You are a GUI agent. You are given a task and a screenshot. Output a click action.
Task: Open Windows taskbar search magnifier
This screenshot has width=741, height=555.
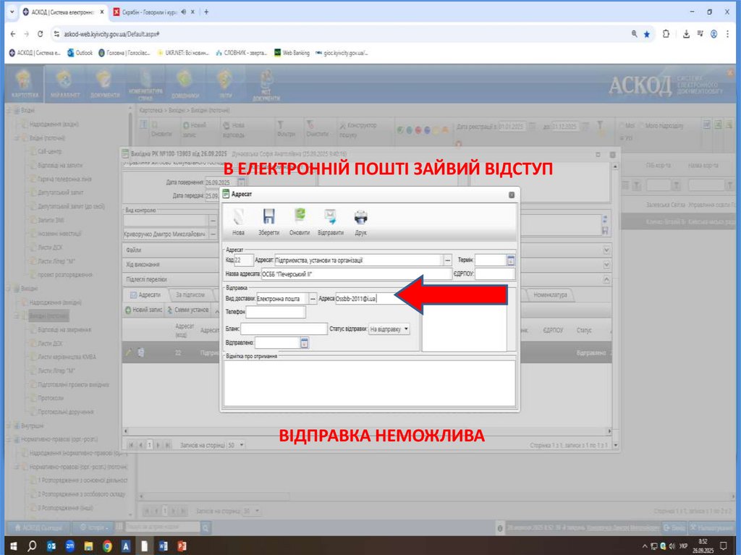(32, 546)
